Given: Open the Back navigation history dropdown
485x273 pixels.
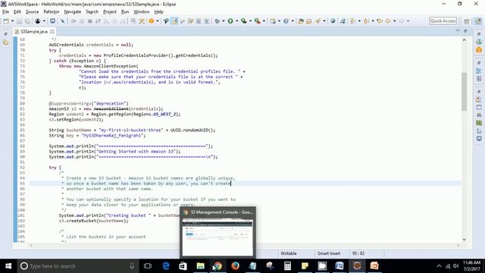Looking at the screenshot, I should (x=394, y=21).
